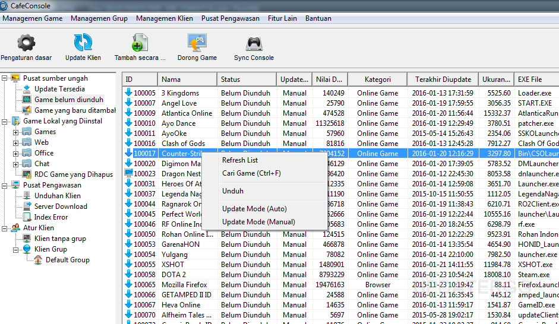Click the Games folder icon
Screen dimensions: 559x324
point(27,132)
